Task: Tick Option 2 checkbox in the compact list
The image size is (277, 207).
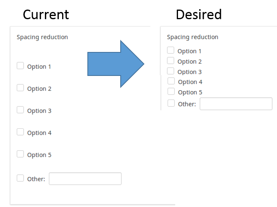Action: point(171,61)
